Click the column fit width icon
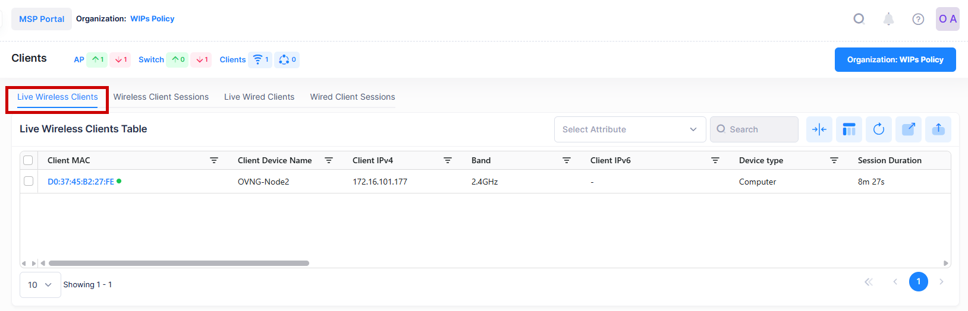This screenshot has width=968, height=311. click(x=819, y=129)
